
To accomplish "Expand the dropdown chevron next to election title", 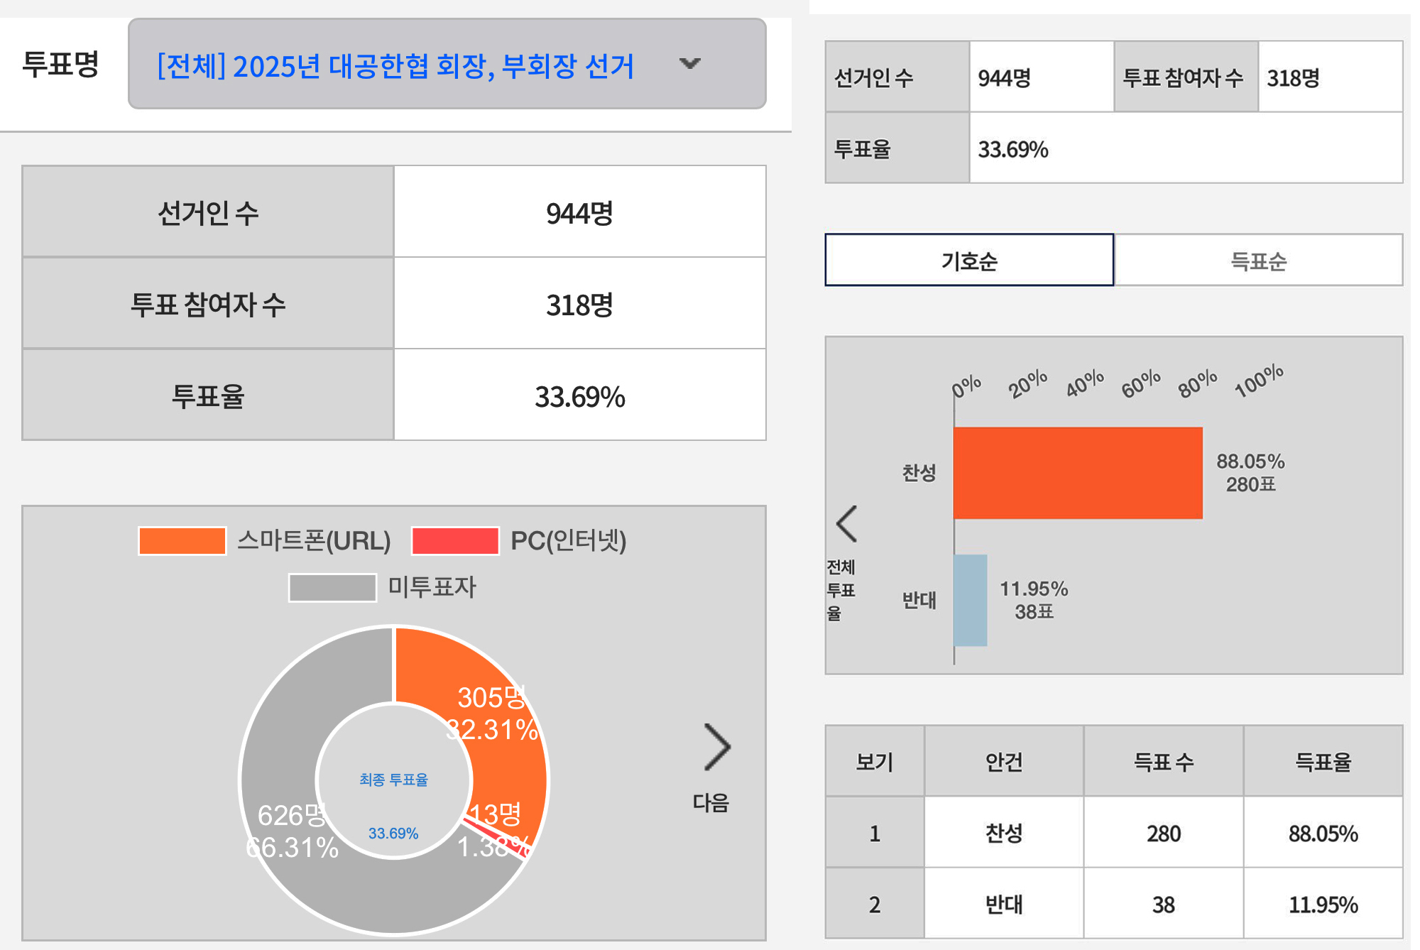I will pos(690,64).
